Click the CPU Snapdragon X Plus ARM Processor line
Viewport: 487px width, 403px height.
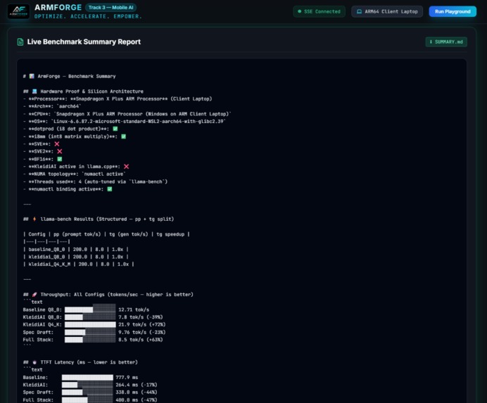(127, 114)
